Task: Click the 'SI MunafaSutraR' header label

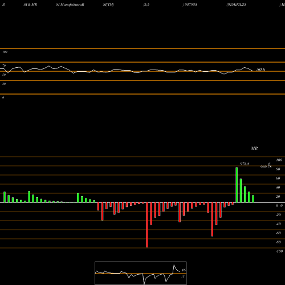Action: (x=70, y=5)
